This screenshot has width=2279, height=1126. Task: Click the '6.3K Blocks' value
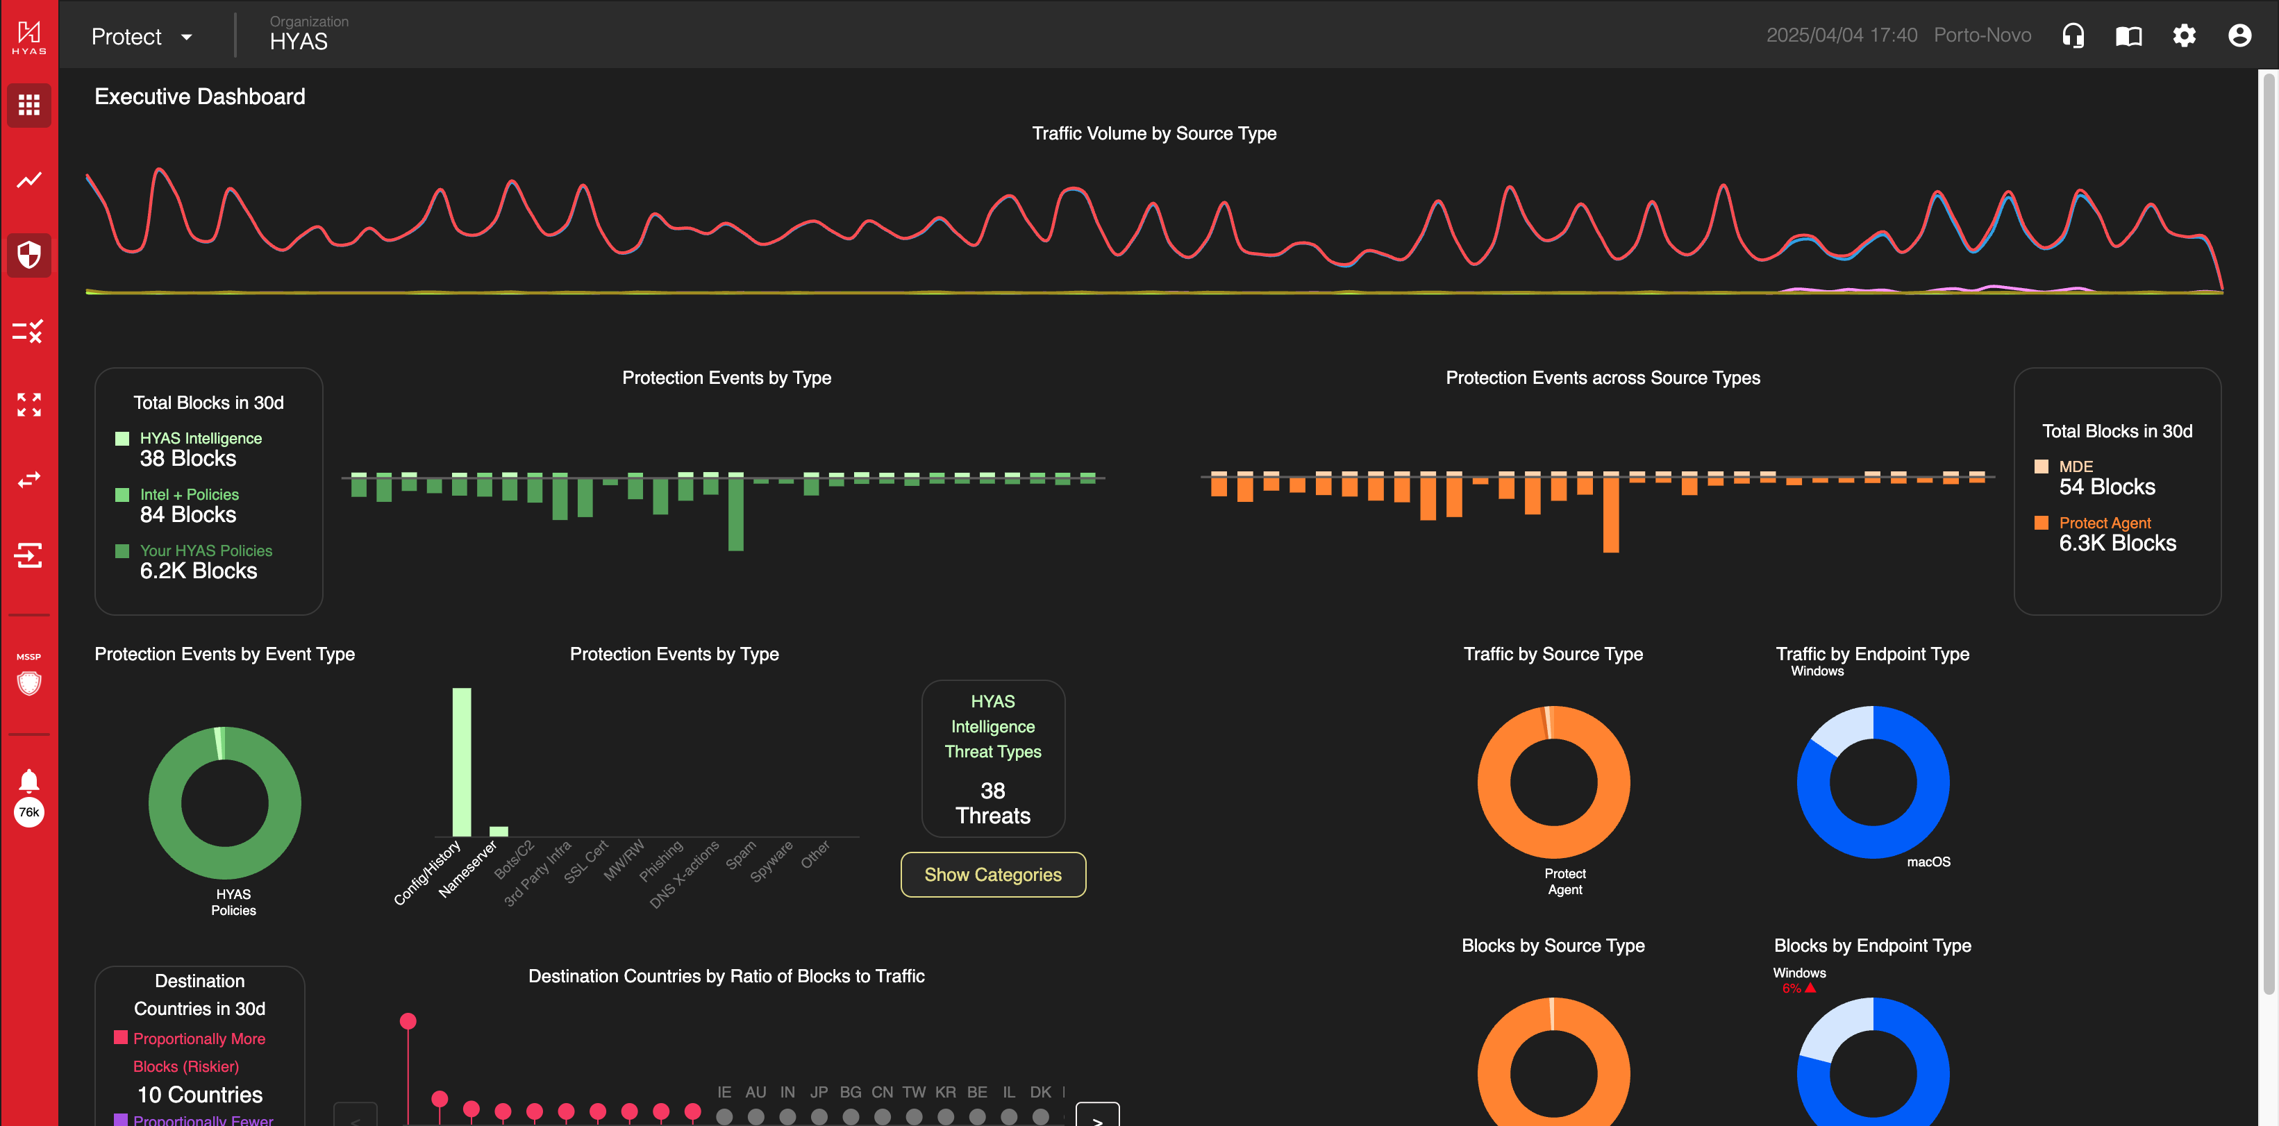(2117, 543)
